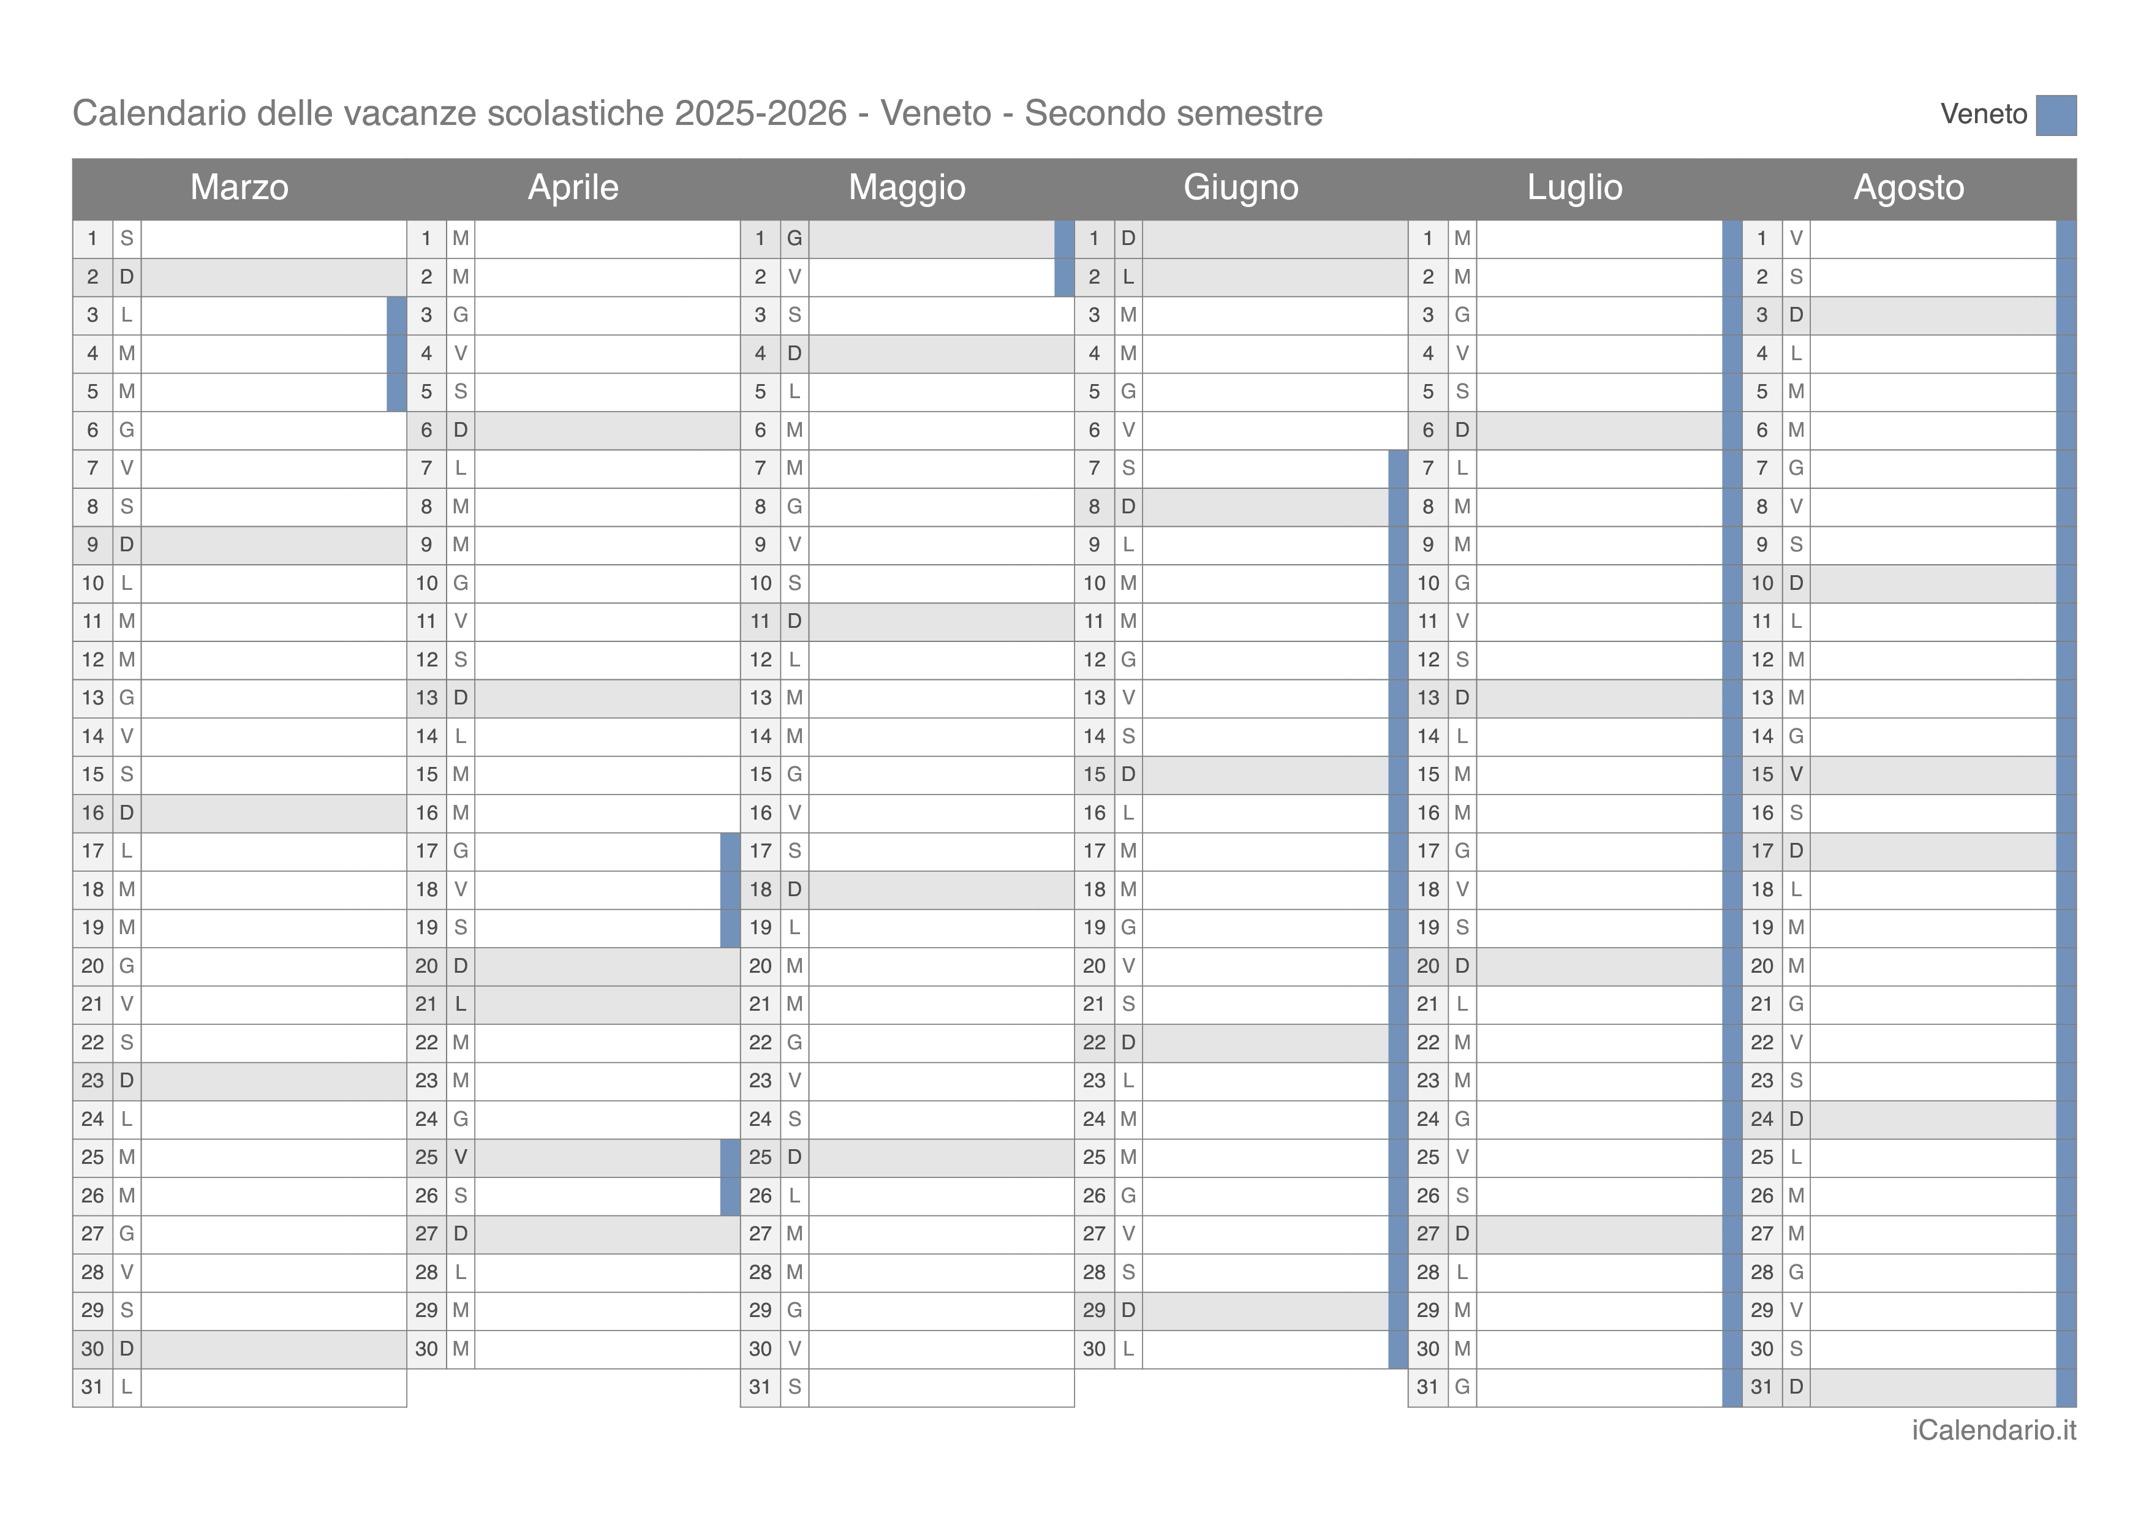
Task: Click day number 3 in Marzo
Action: pyautogui.click(x=93, y=315)
